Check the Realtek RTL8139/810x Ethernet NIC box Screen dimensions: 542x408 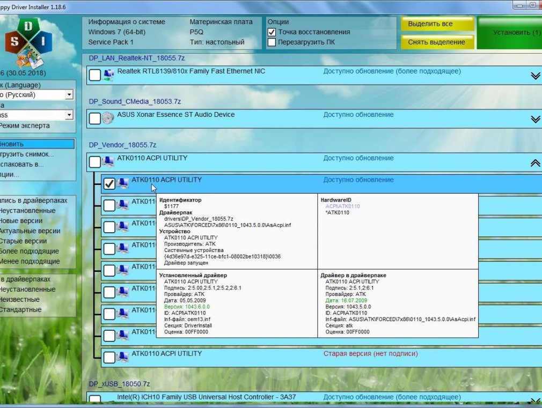pyautogui.click(x=94, y=75)
